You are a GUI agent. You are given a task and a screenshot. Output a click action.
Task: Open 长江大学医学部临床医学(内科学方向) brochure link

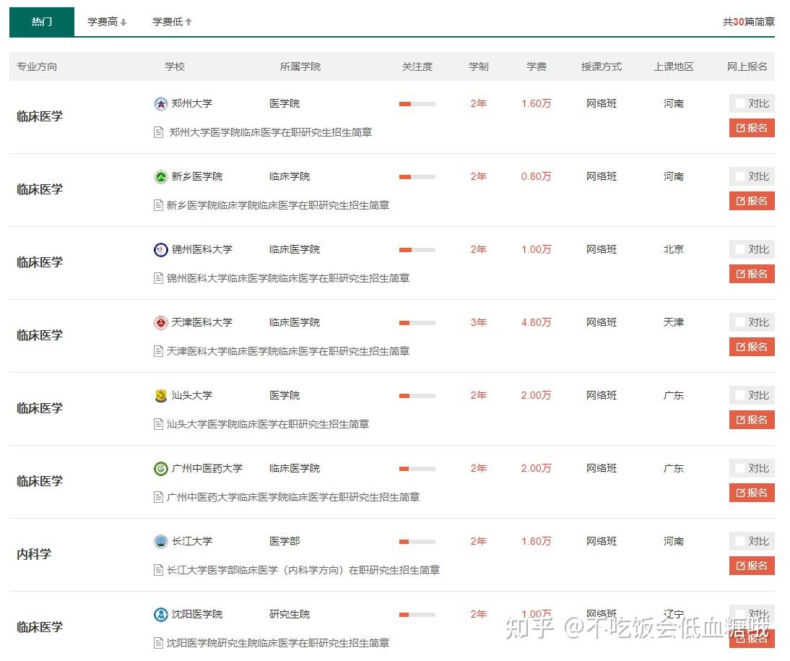click(303, 570)
